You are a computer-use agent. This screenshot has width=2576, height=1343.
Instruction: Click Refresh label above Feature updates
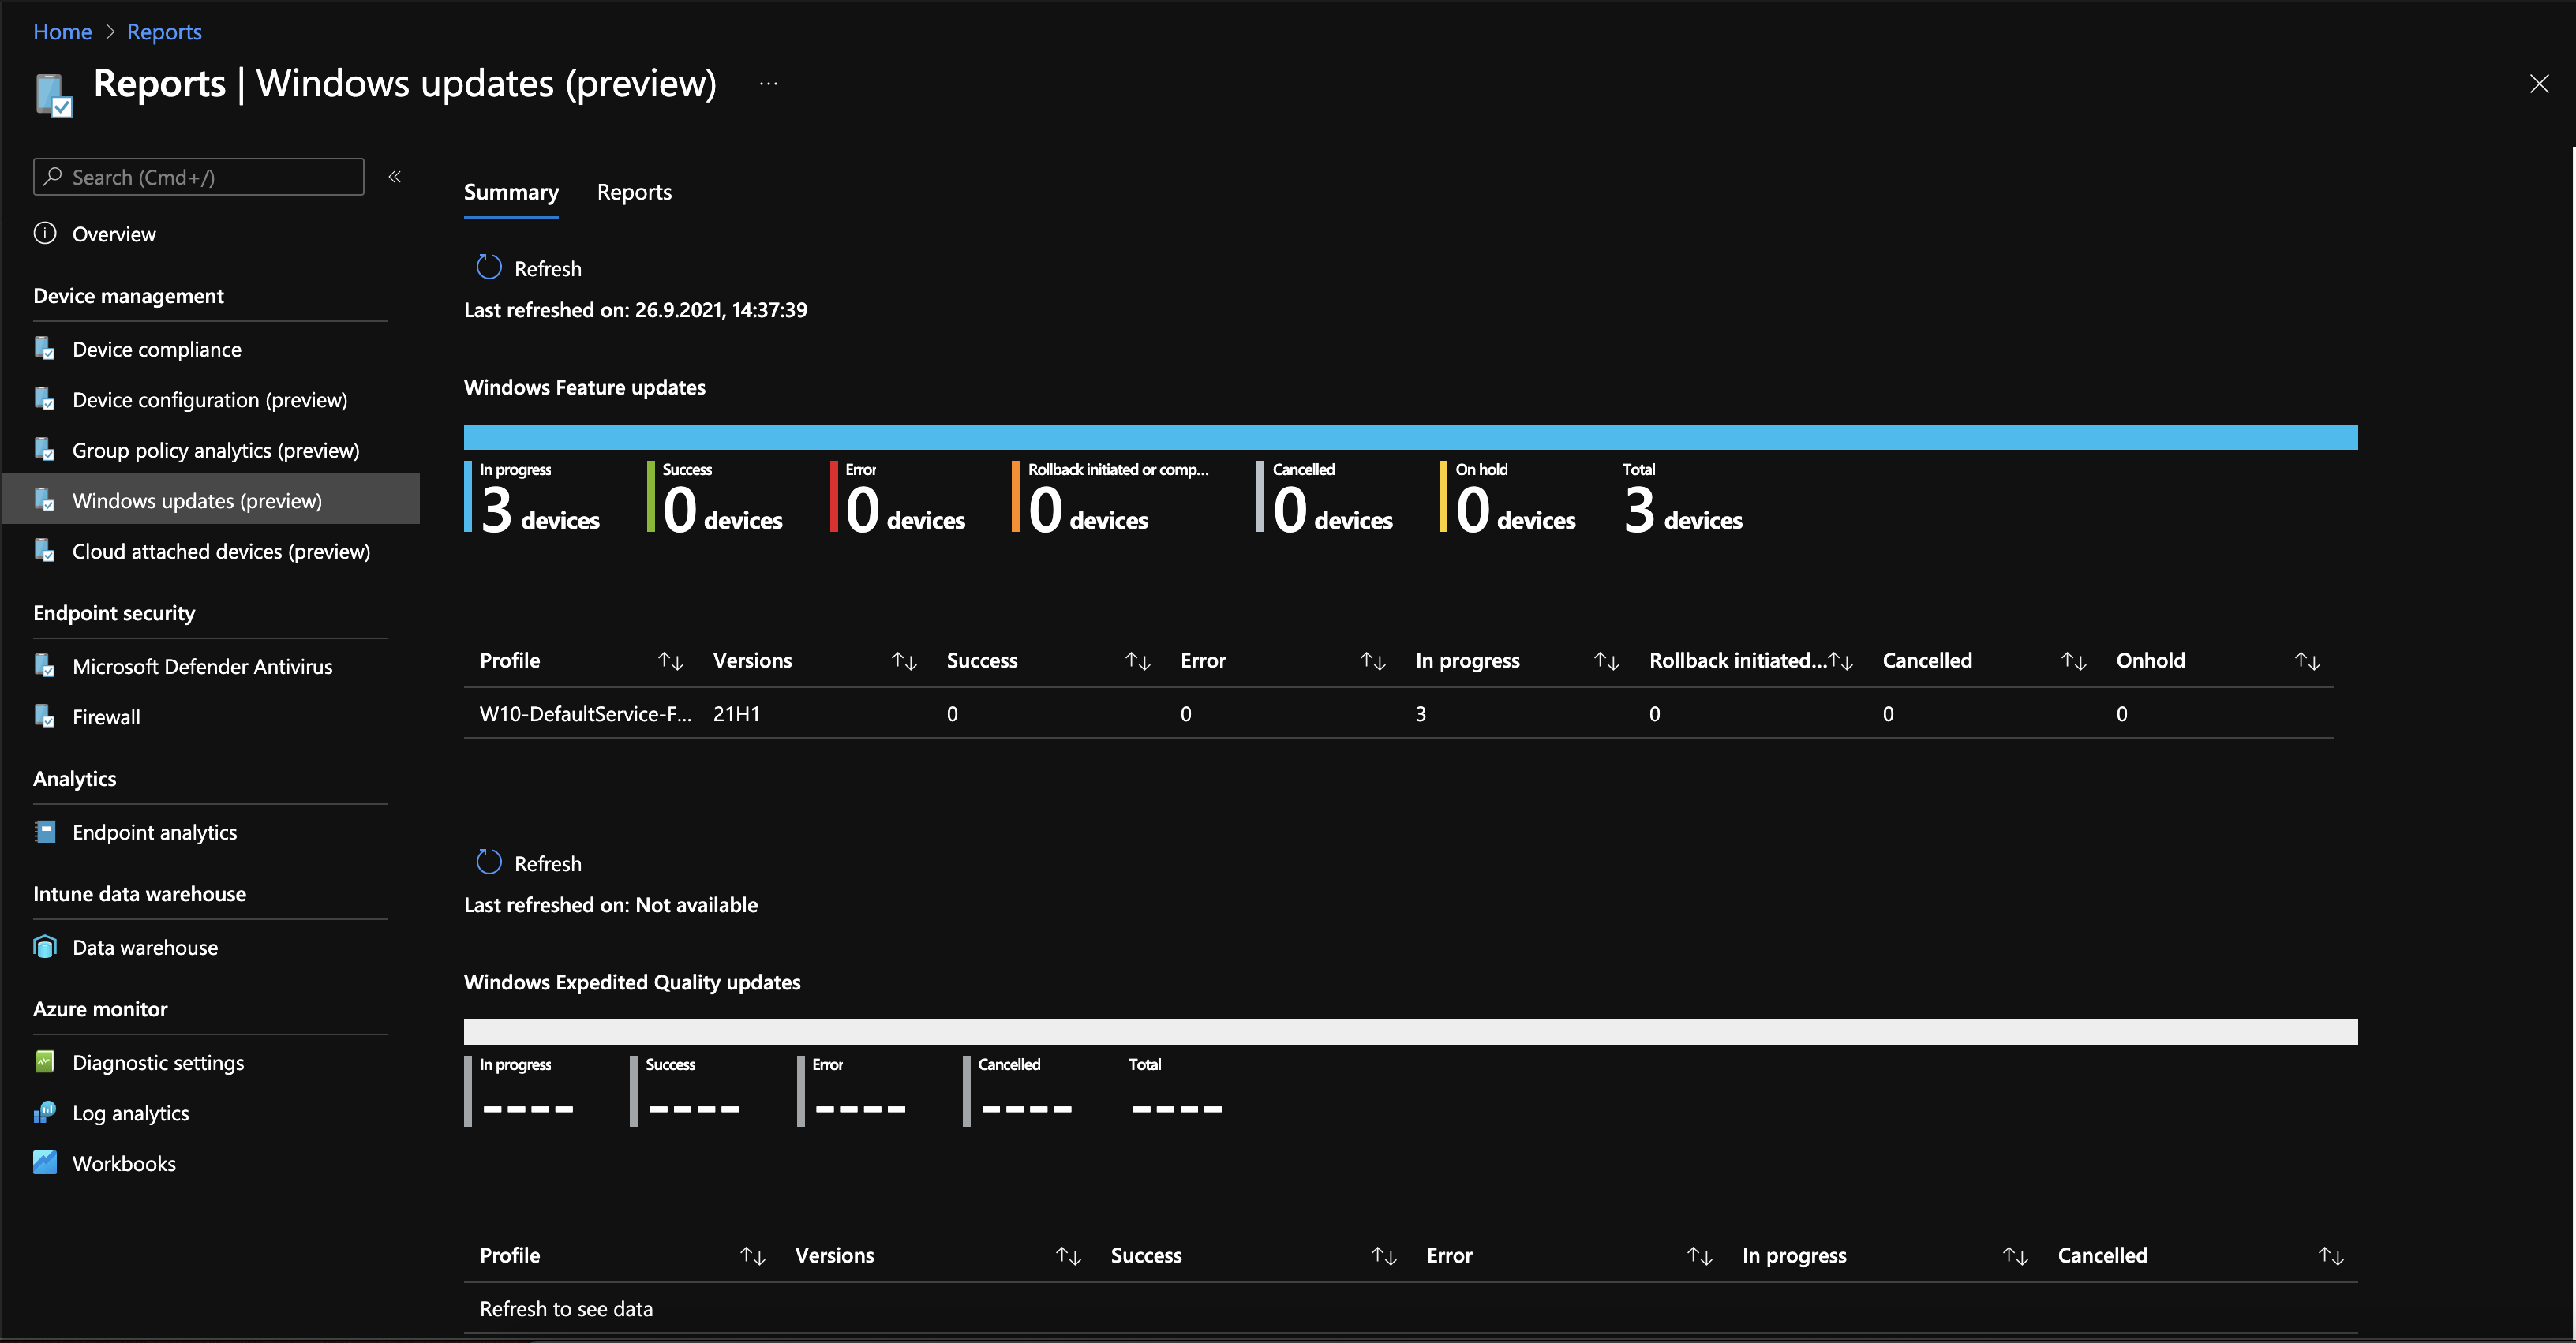tap(547, 269)
